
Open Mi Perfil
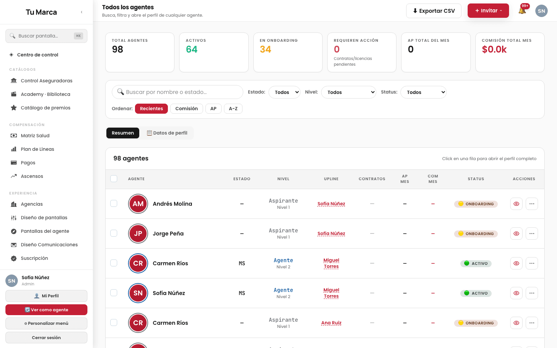coord(46,296)
